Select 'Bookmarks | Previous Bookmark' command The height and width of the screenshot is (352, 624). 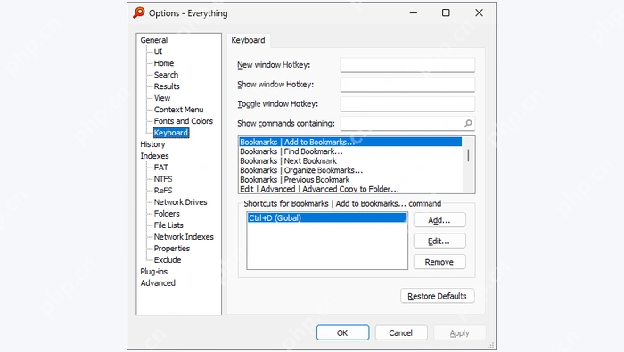350,180
